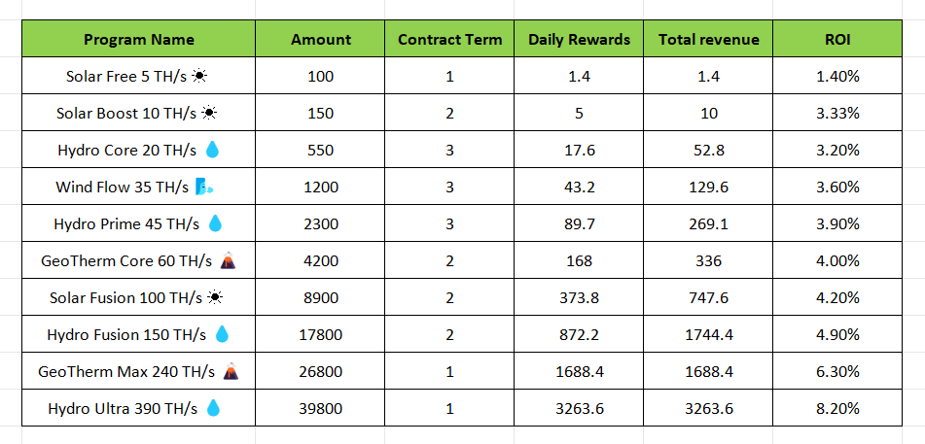Click the Daily Rewards cell showing 43.2
The height and width of the screenshot is (444, 925).
pyautogui.click(x=579, y=187)
